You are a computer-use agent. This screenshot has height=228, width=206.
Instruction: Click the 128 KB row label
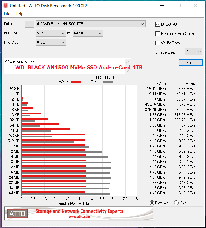point(14,130)
